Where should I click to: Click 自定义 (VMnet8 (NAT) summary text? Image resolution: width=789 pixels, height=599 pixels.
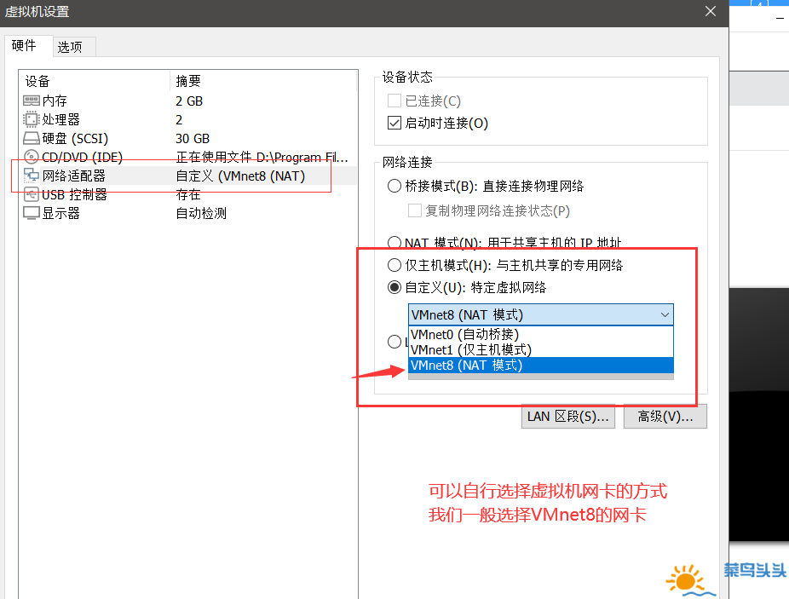240,176
